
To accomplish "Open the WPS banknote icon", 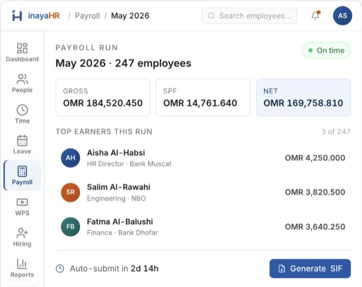I will (x=22, y=202).
